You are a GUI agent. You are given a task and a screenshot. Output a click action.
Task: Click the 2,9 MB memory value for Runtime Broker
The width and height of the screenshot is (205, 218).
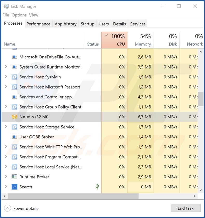pos(144,177)
